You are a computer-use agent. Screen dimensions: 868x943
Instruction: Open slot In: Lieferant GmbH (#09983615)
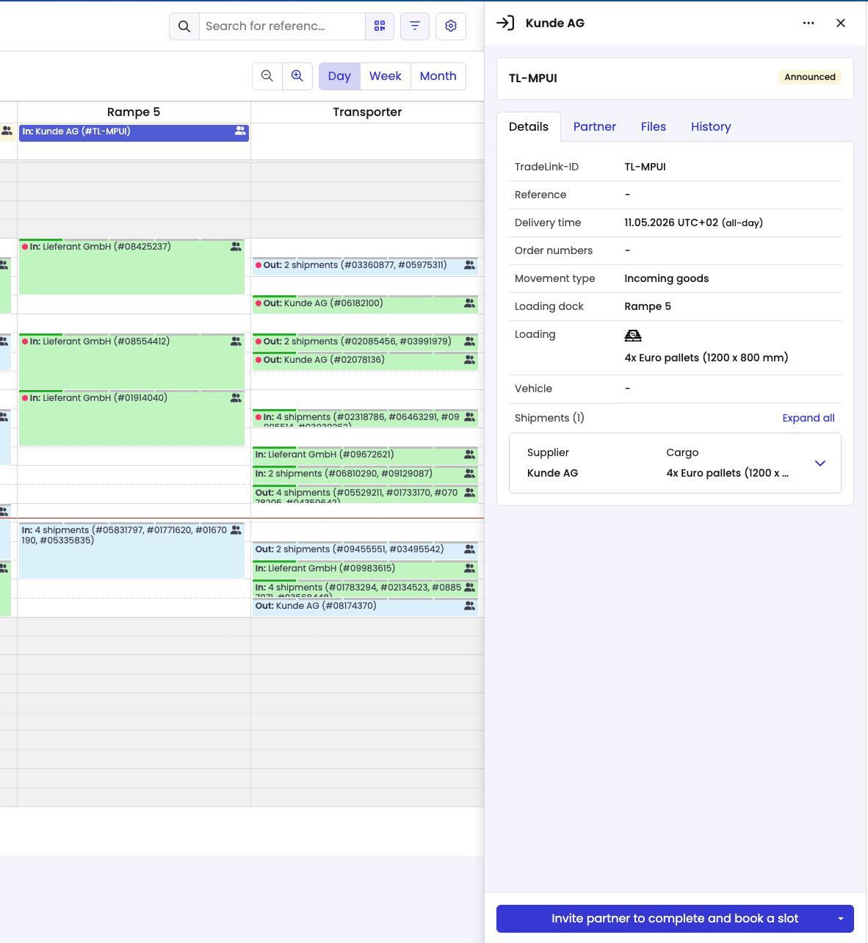(366, 570)
